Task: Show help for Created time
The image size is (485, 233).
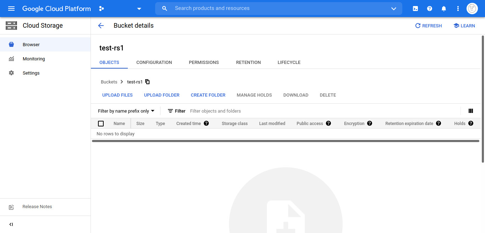Action: point(206,124)
